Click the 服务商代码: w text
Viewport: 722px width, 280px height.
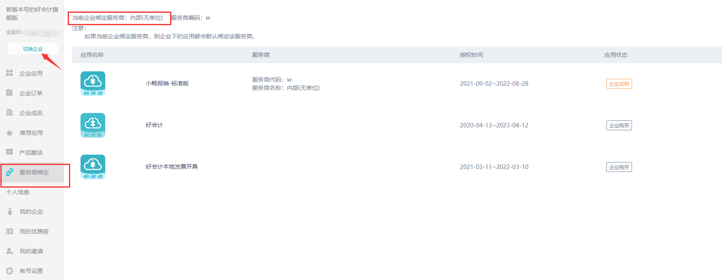pyautogui.click(x=272, y=80)
